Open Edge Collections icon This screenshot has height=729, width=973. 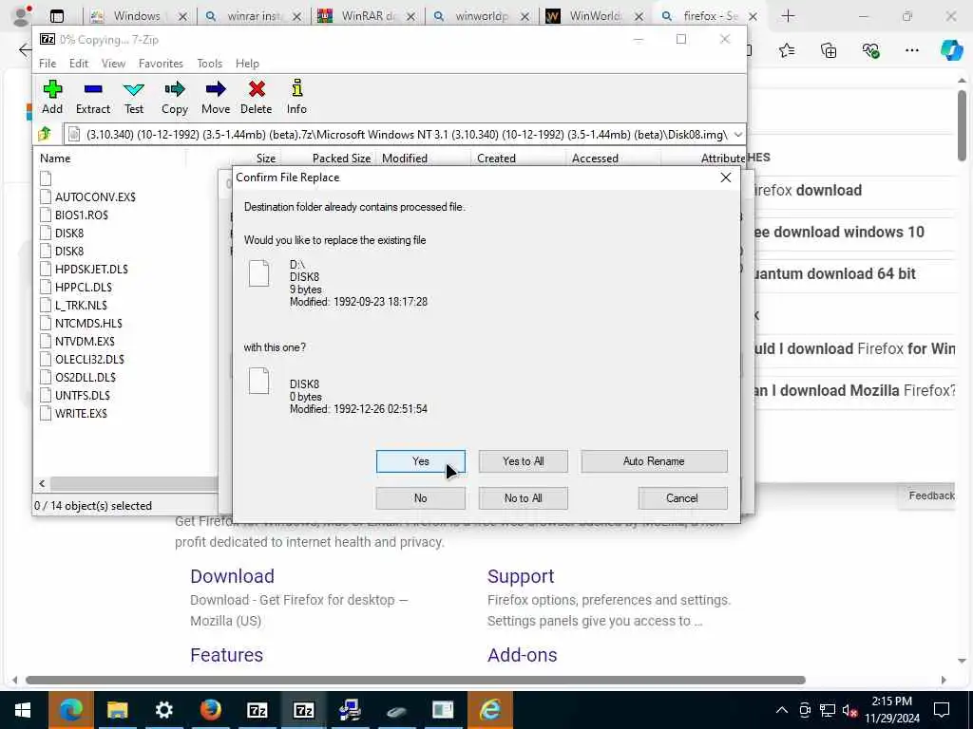(829, 50)
